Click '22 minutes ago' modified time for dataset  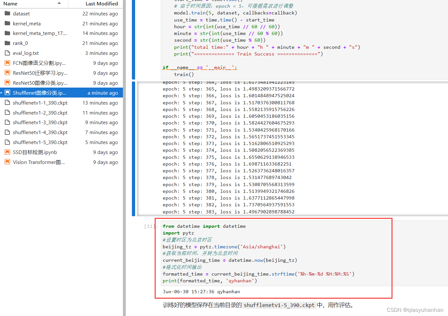100,13
